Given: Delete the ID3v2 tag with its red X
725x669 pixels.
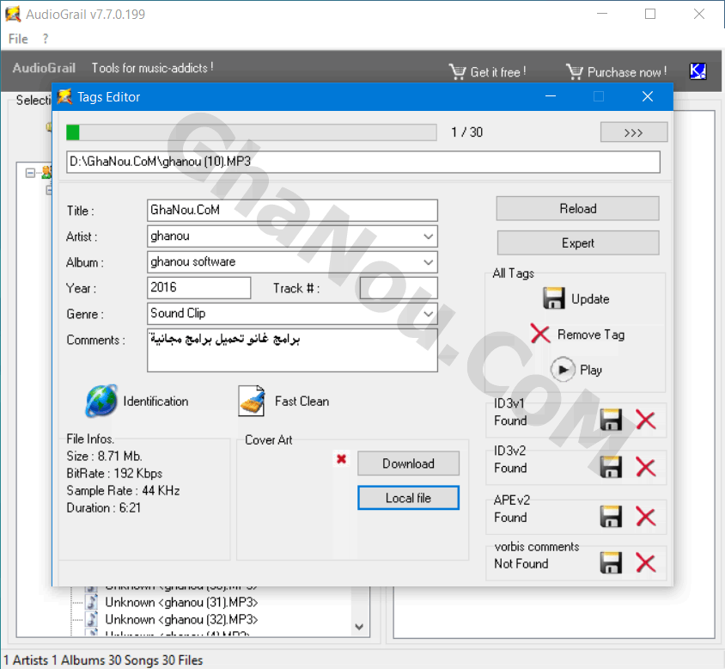Looking at the screenshot, I should coord(645,467).
